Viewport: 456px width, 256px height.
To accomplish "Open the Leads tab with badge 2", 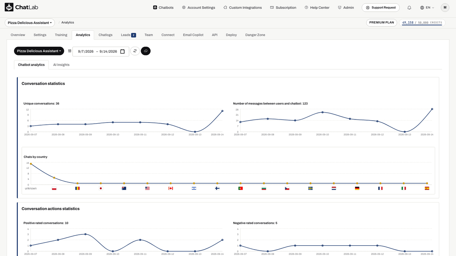I will click(128, 35).
